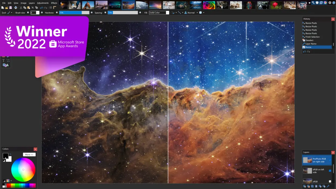Decrease Hardness with its minus button
Screen dimensions: 336x189
click(57, 13)
